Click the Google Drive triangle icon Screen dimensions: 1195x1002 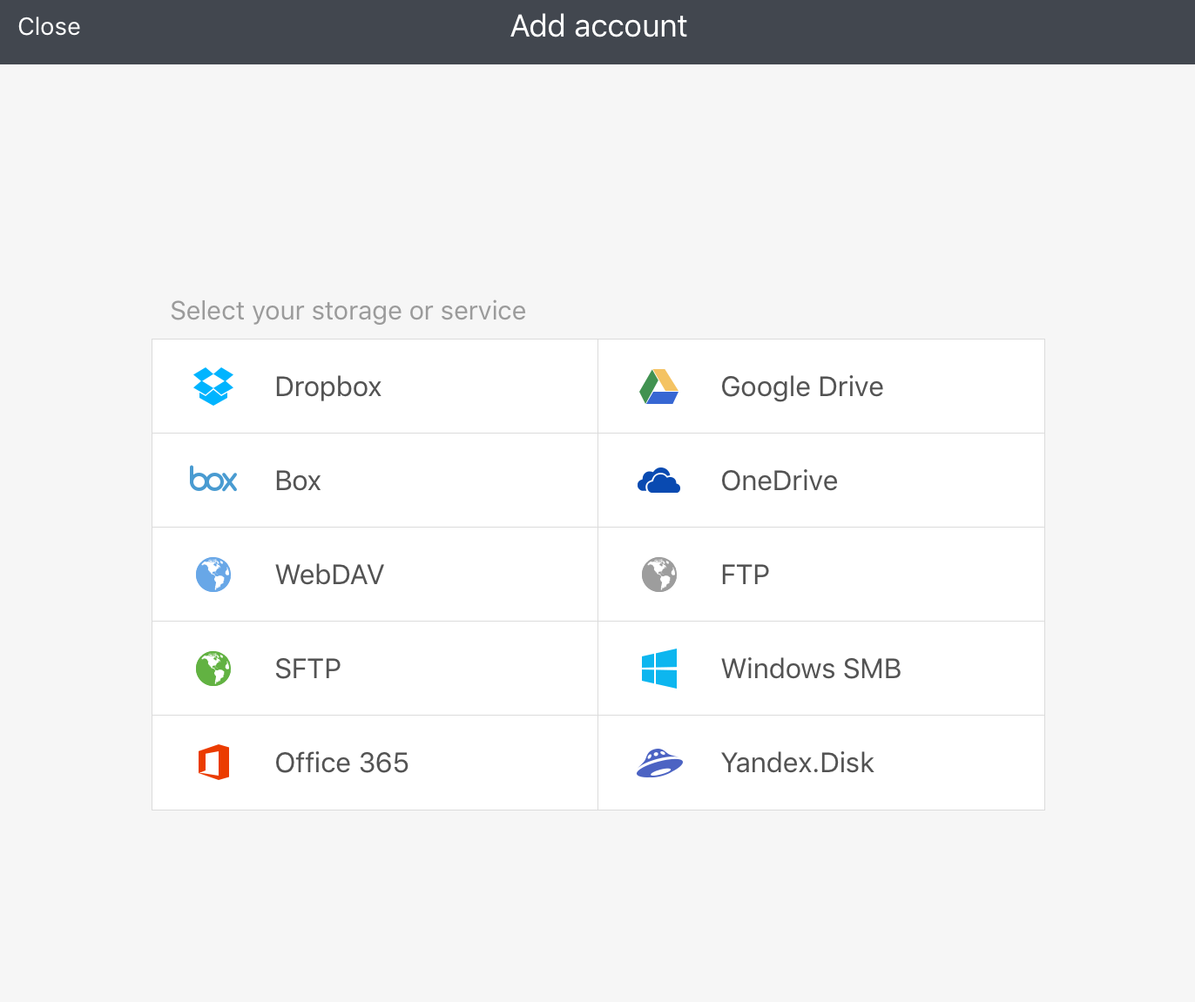coord(659,387)
